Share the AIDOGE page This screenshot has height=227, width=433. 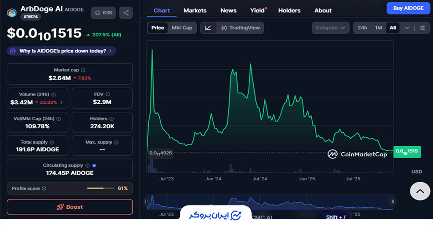coord(126,13)
